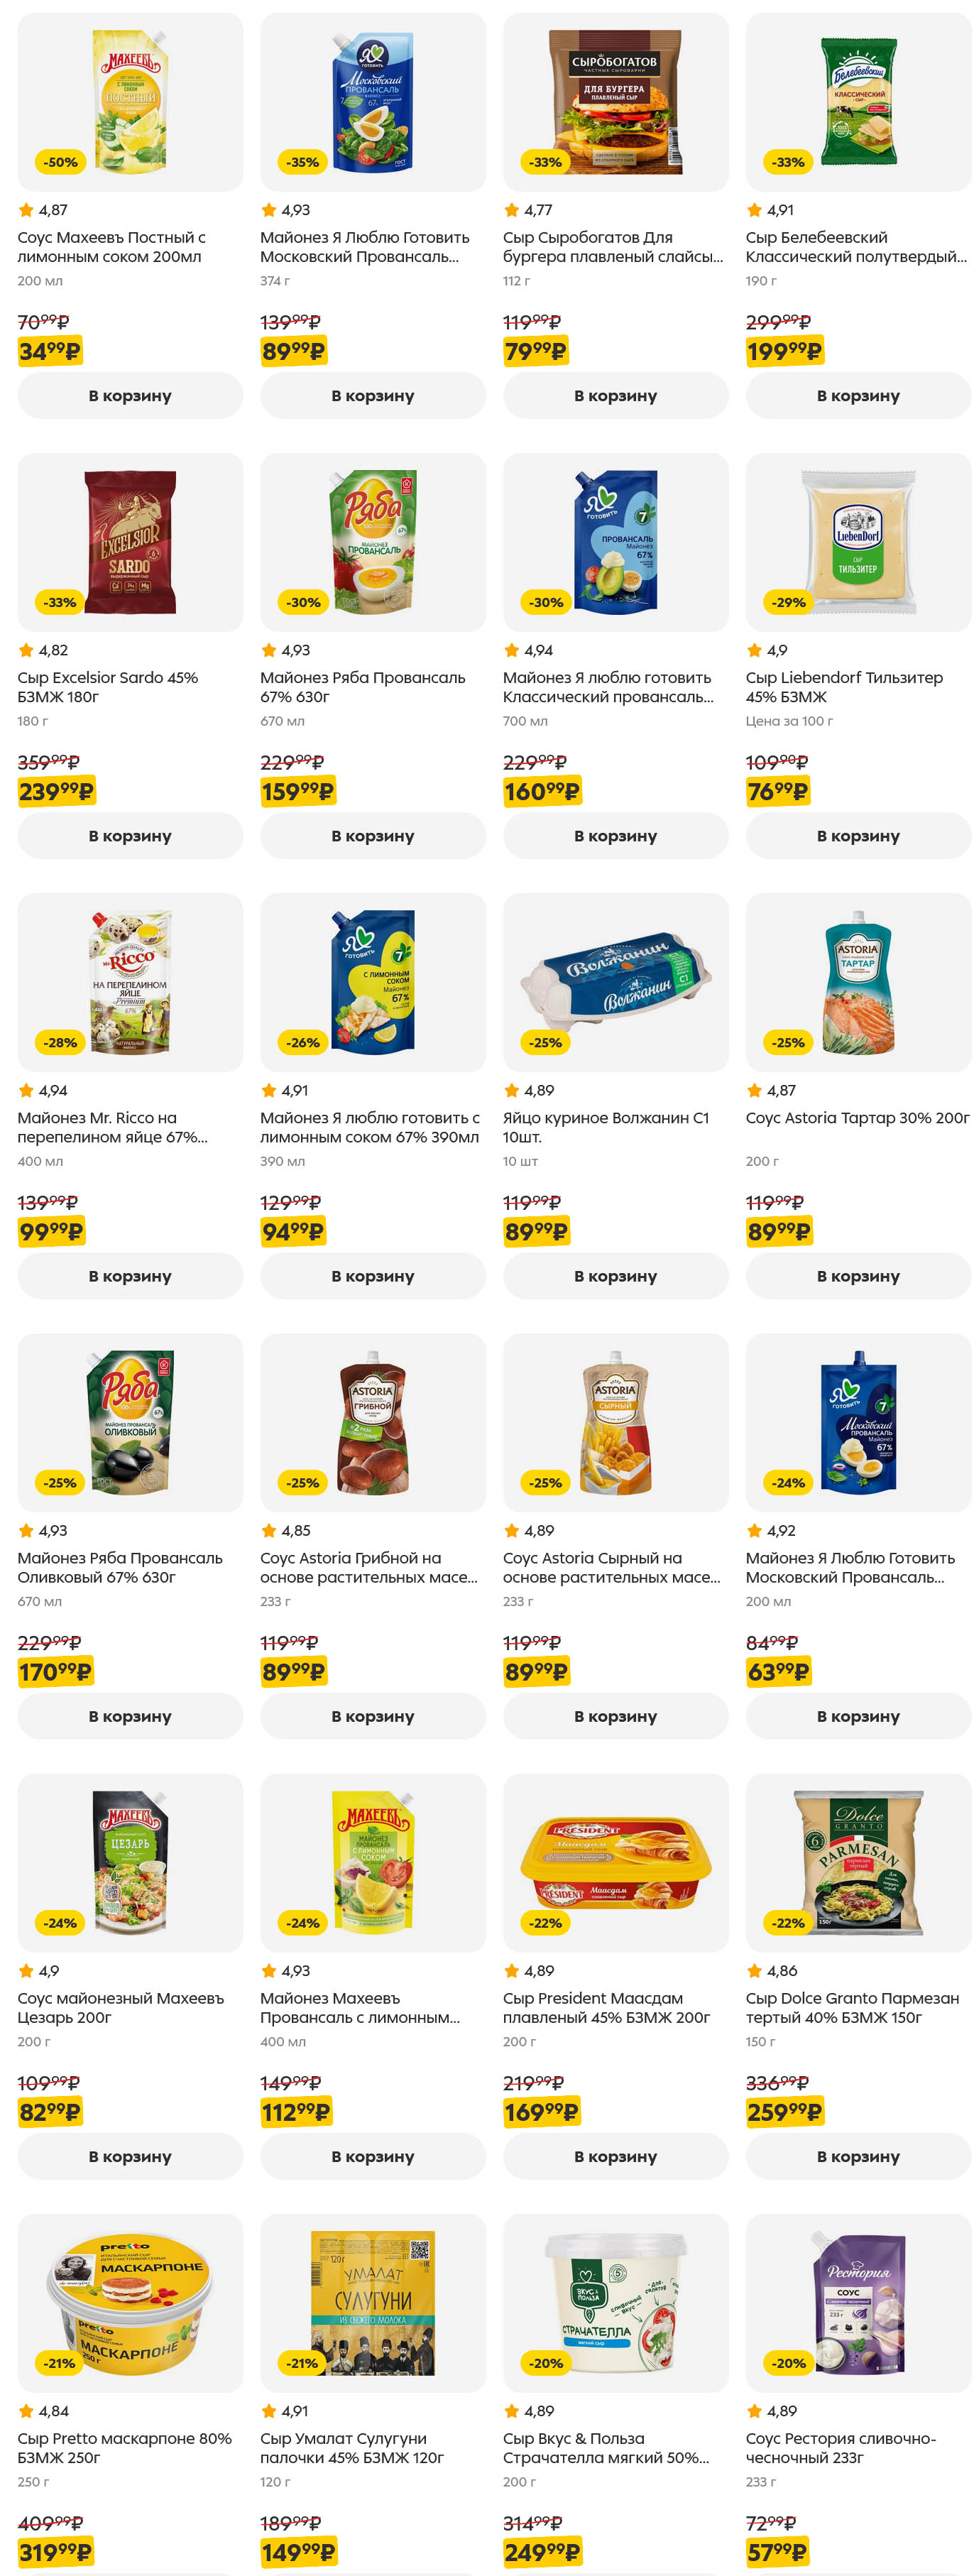Click star icon of Pretto маскарпоне rating
Image resolution: width=974 pixels, height=2576 pixels.
tap(26, 2411)
